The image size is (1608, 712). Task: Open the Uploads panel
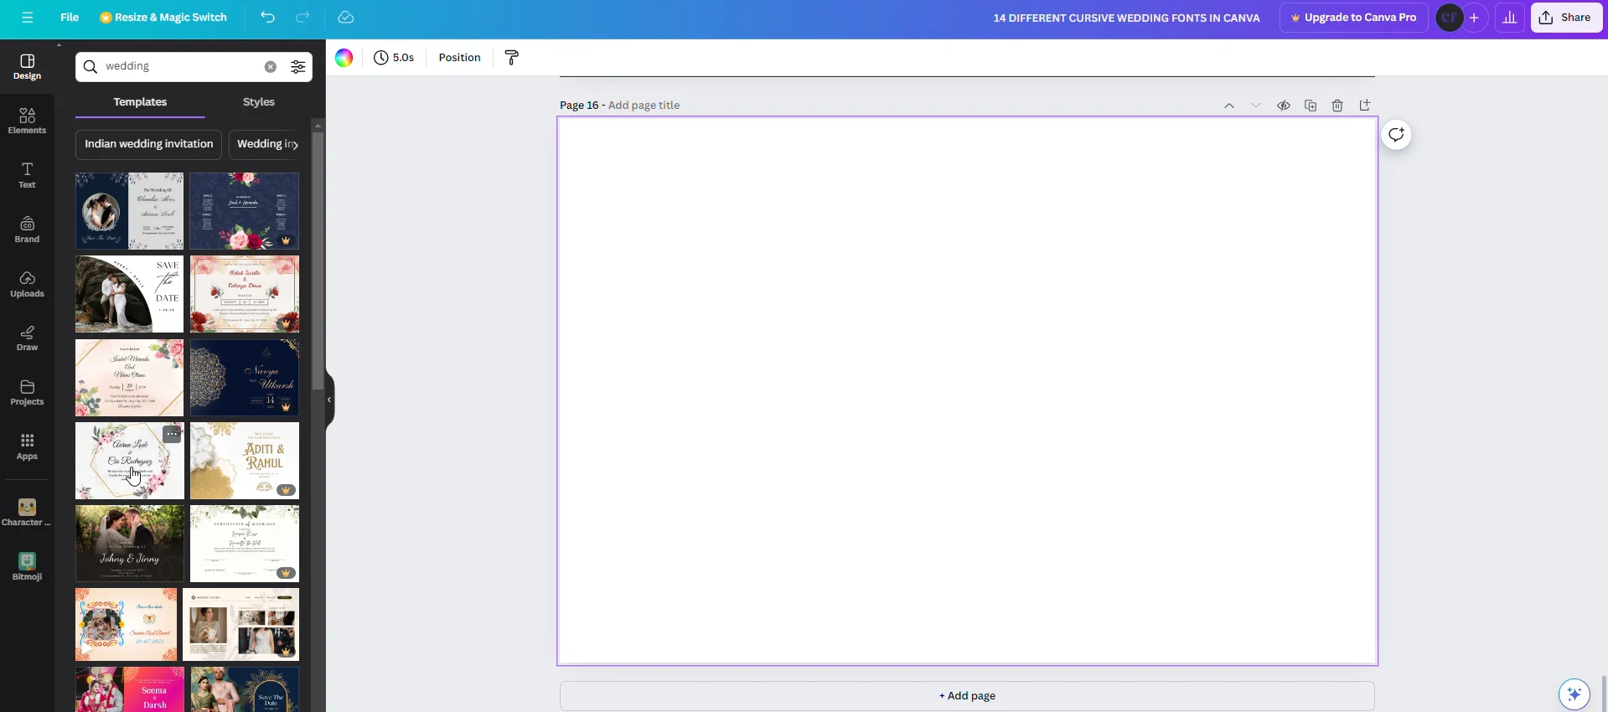click(27, 284)
